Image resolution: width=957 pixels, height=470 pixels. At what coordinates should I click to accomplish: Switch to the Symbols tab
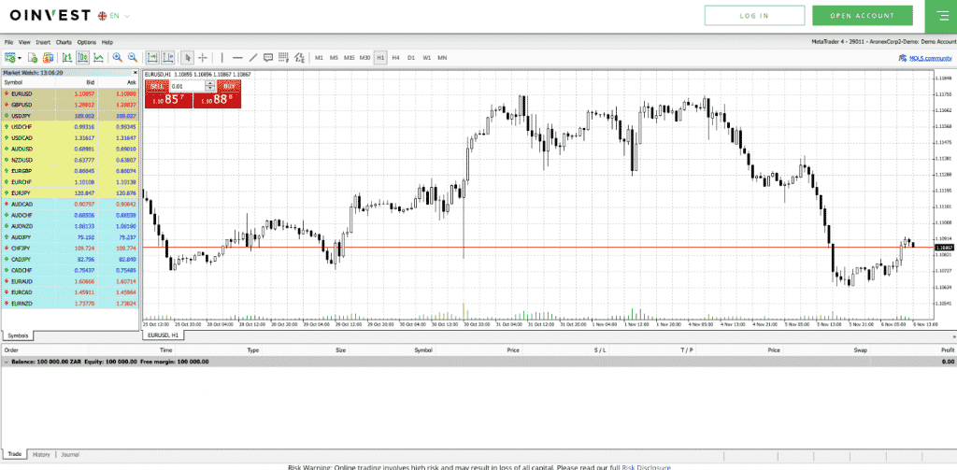click(18, 335)
